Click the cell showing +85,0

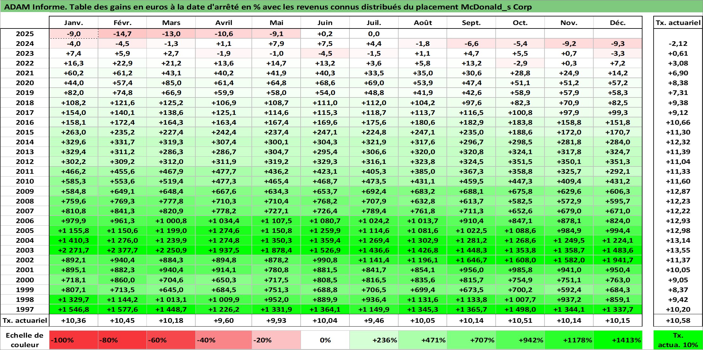171,83
